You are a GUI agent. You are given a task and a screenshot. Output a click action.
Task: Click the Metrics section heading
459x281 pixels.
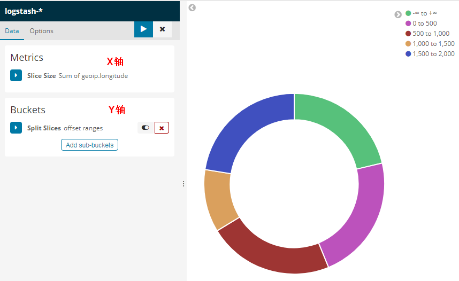coord(27,58)
